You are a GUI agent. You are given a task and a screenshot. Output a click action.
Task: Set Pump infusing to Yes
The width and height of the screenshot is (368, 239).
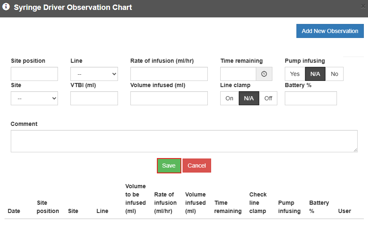295,74
